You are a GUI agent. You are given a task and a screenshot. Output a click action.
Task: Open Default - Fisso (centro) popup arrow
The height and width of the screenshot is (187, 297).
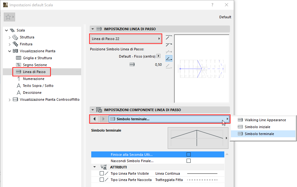159,56
